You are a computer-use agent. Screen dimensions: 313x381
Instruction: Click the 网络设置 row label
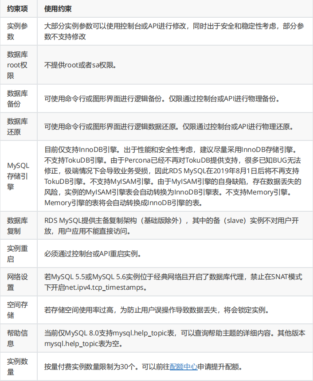pos(17,282)
